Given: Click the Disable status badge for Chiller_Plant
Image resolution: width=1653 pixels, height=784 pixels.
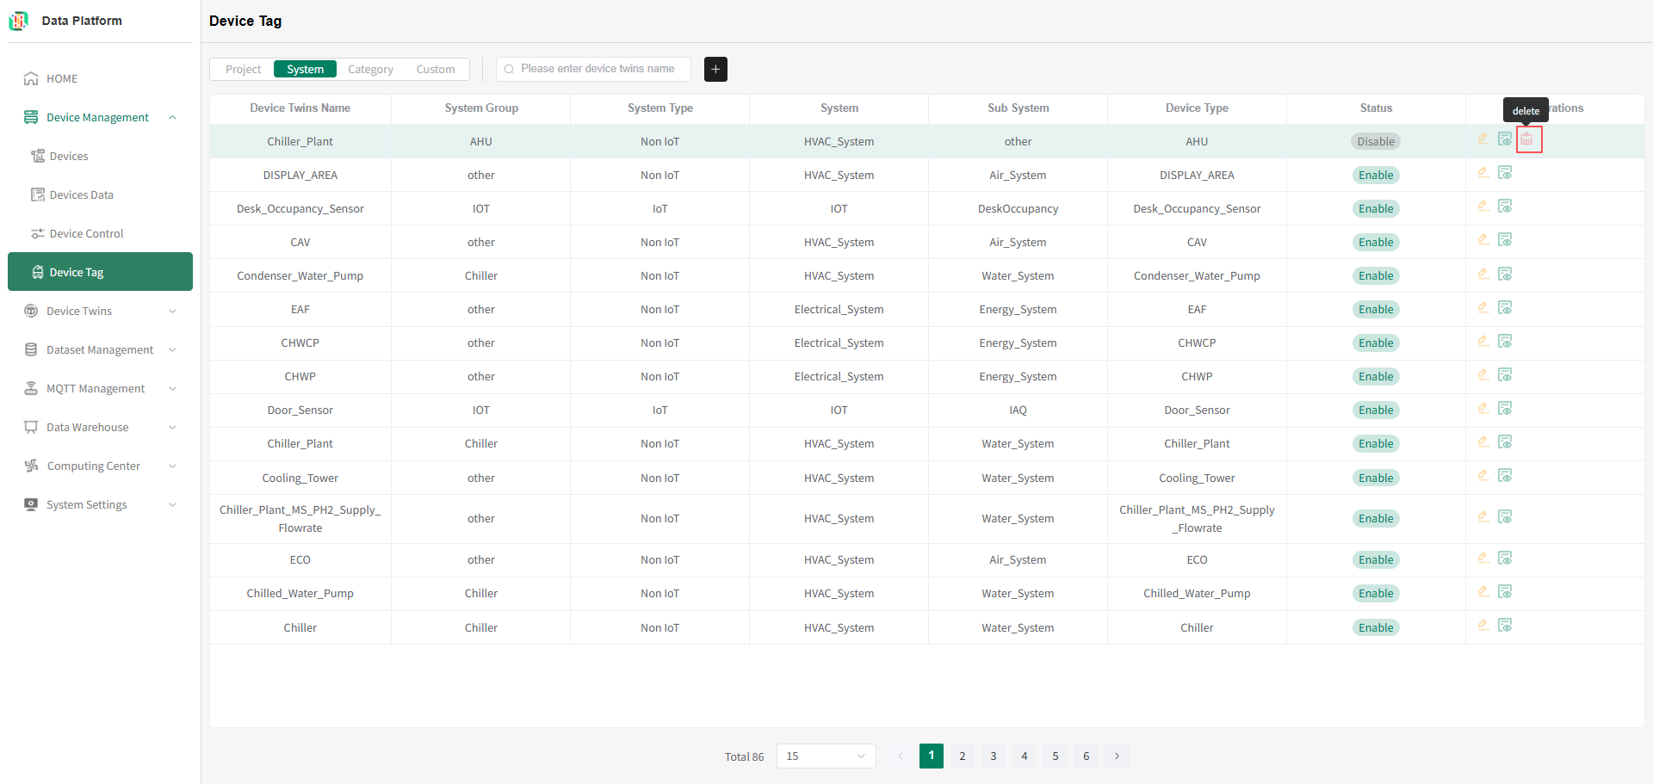Looking at the screenshot, I should (x=1376, y=141).
